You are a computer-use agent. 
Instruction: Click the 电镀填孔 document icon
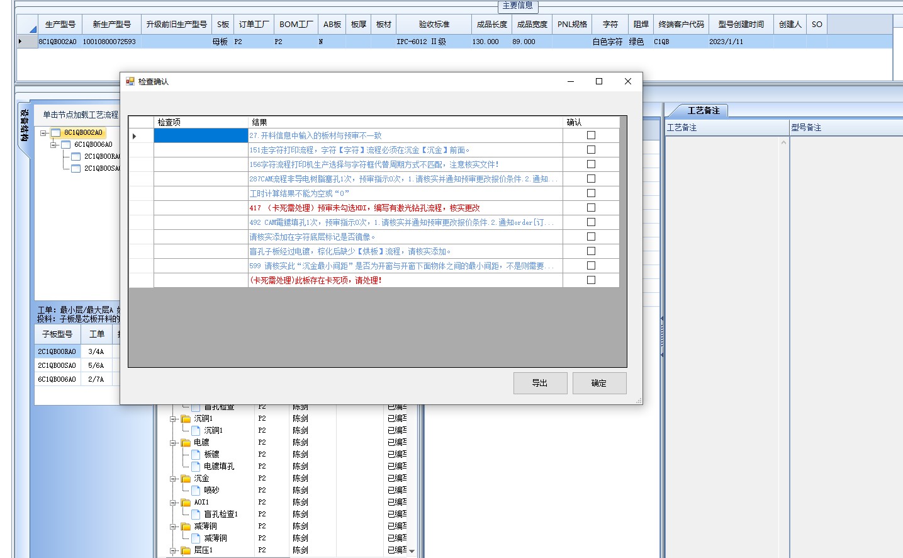(x=196, y=467)
